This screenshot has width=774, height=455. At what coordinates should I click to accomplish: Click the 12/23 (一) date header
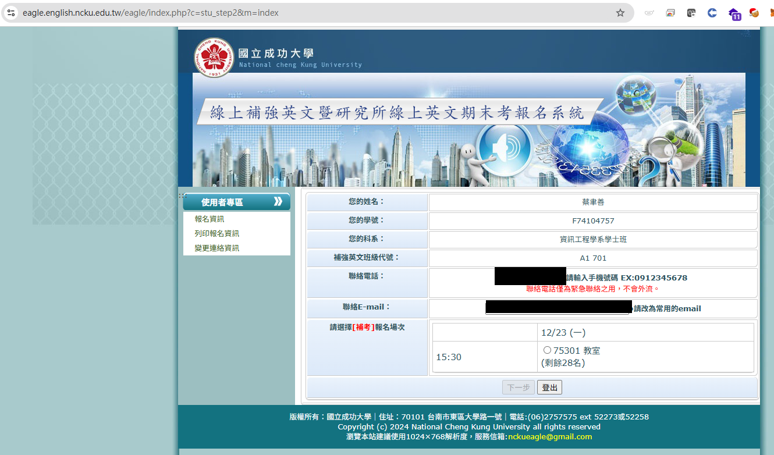pyautogui.click(x=563, y=332)
